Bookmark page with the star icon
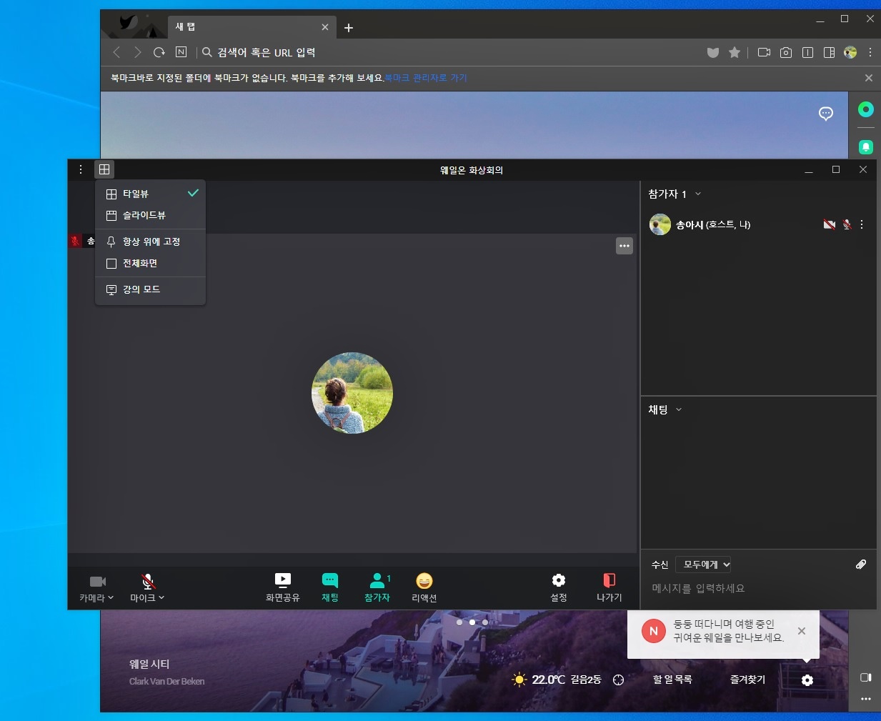This screenshot has width=881, height=721. [x=735, y=52]
